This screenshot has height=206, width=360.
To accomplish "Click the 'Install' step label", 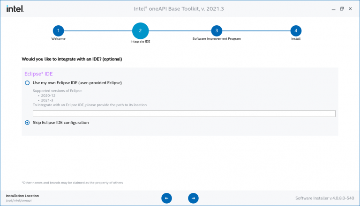I will (295, 39).
